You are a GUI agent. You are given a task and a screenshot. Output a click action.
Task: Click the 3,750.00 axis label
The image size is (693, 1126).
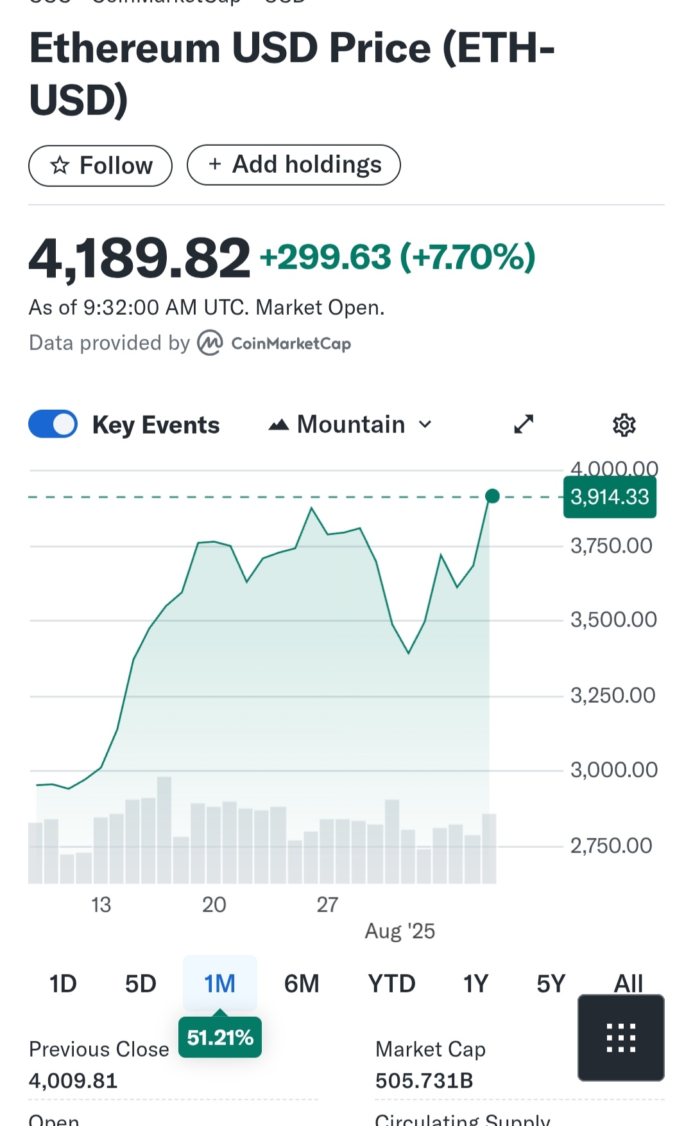pyautogui.click(x=612, y=546)
